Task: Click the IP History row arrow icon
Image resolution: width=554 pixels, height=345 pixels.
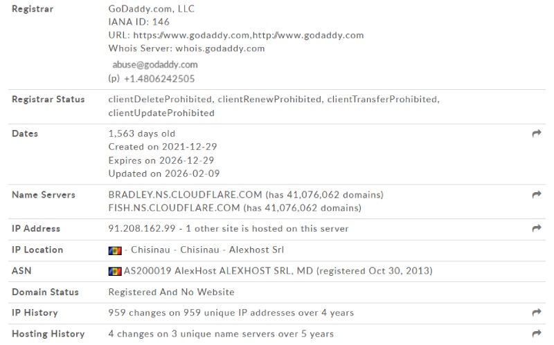Action: coord(536,313)
